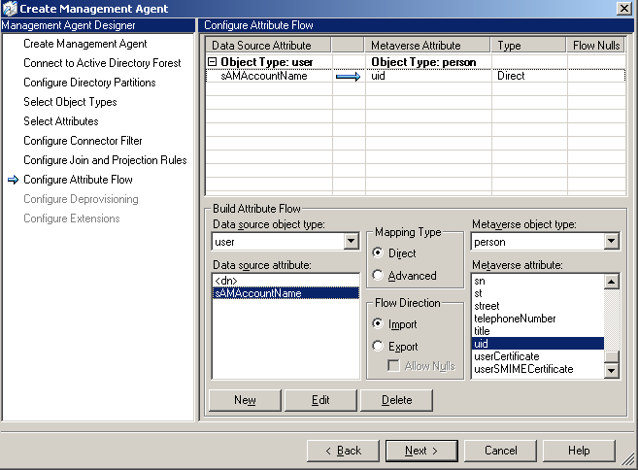Select userCertificate metaverse attribute
The image size is (638, 470).
pos(538,356)
